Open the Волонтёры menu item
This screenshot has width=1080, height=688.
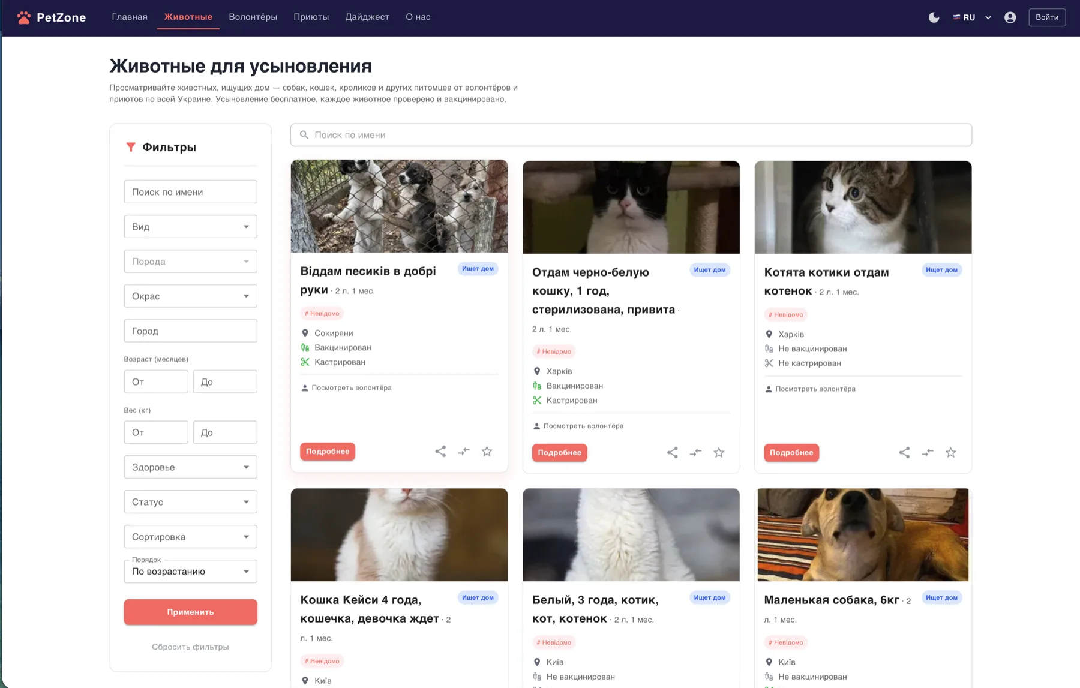coord(253,17)
